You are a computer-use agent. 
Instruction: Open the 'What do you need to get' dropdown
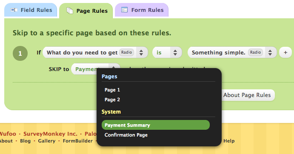(x=95, y=52)
